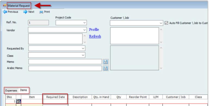
Task: Click the vendor address box scroll down arrow
Action: [x=85, y=42]
